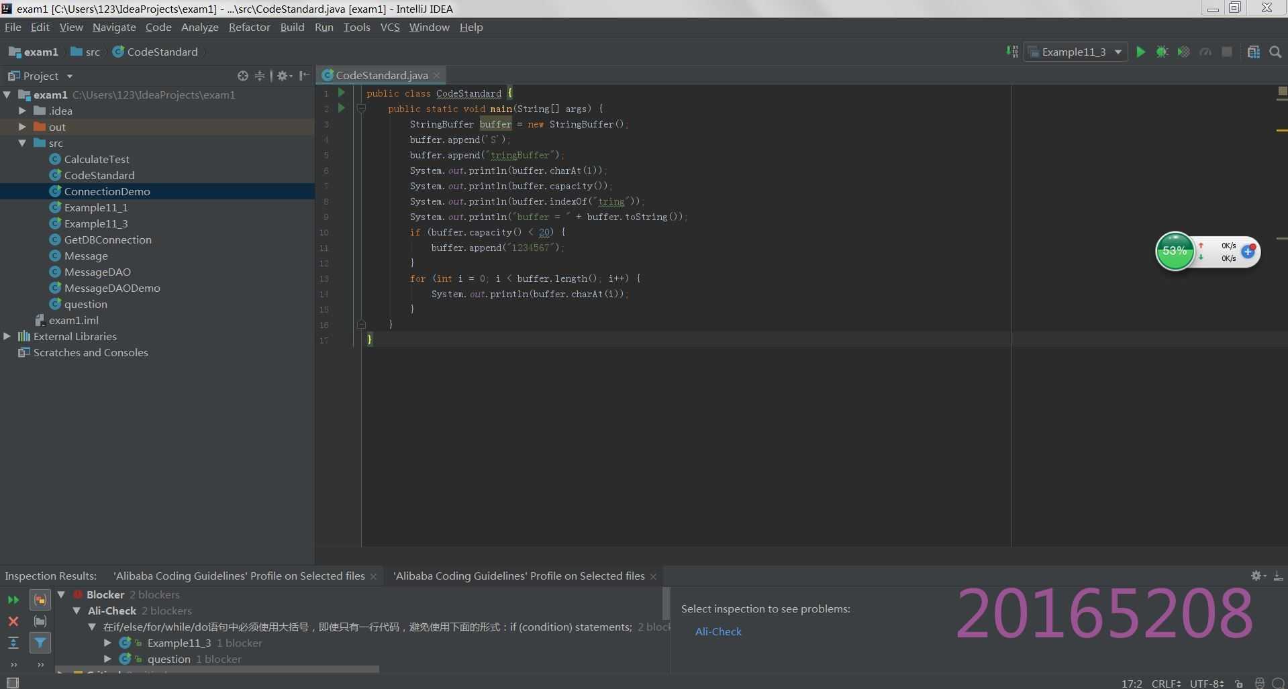Click the Ali-Check link
This screenshot has width=1288, height=689.
coord(718,631)
